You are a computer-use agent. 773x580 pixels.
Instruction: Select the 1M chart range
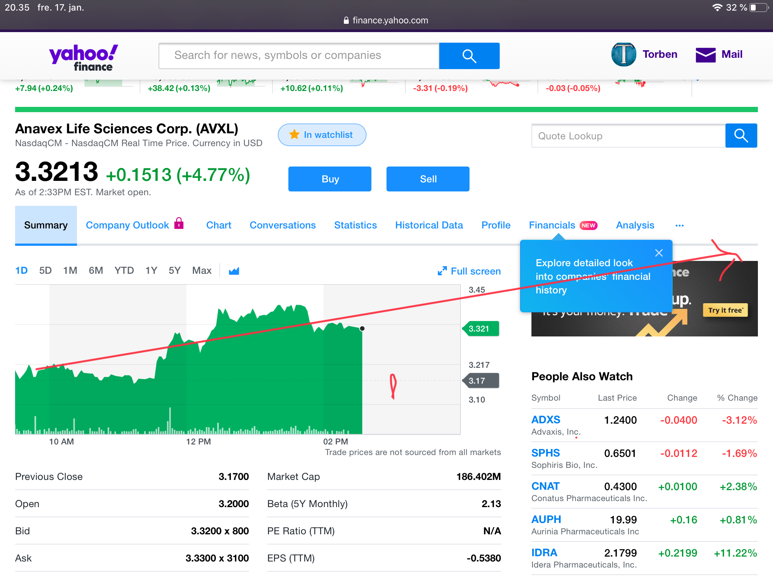tap(70, 271)
